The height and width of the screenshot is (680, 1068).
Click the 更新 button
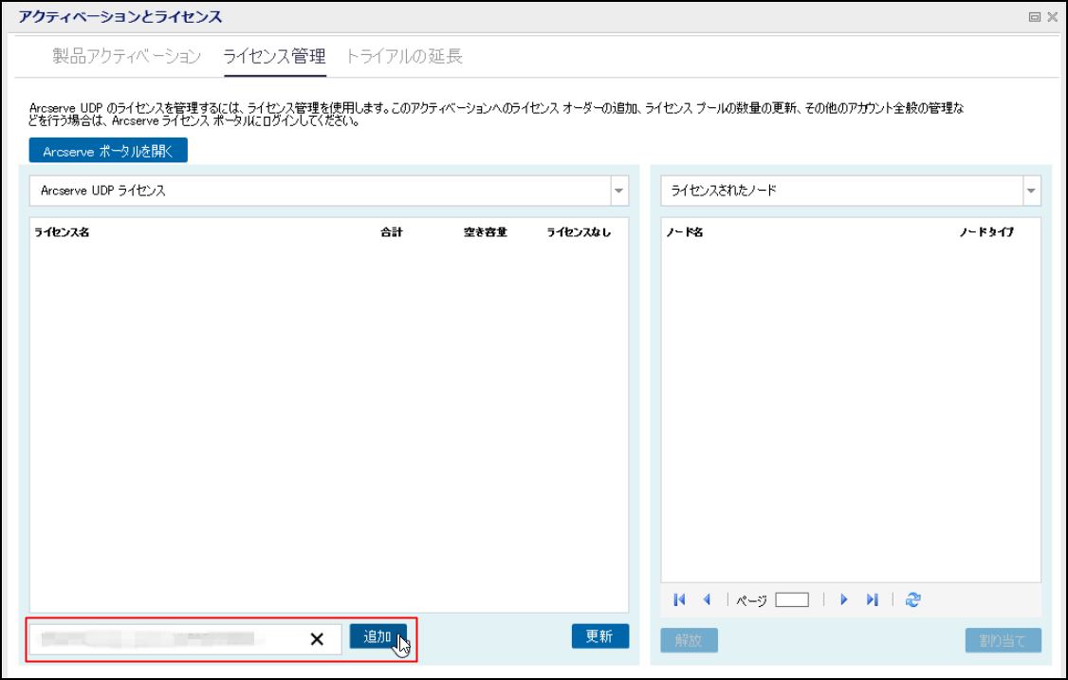click(599, 636)
